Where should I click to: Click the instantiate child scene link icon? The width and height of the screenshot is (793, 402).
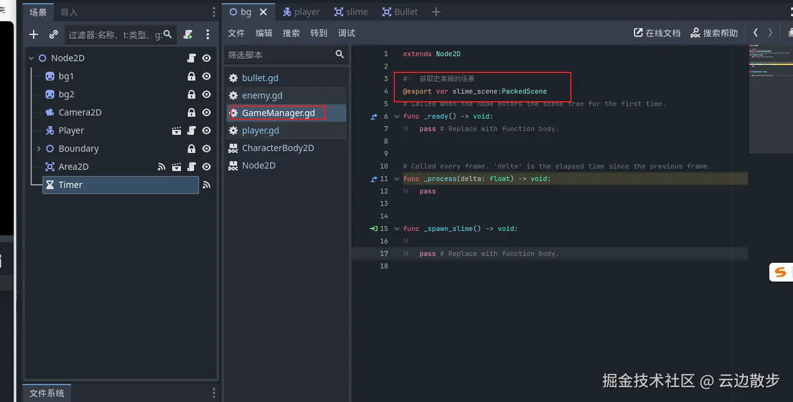[54, 35]
